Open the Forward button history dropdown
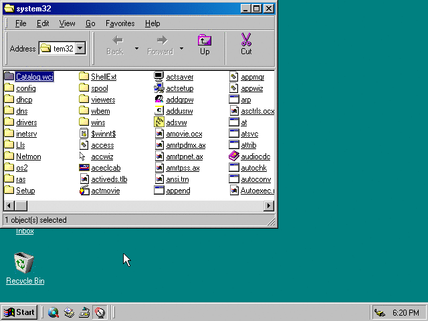The image size is (428, 321). (181, 49)
